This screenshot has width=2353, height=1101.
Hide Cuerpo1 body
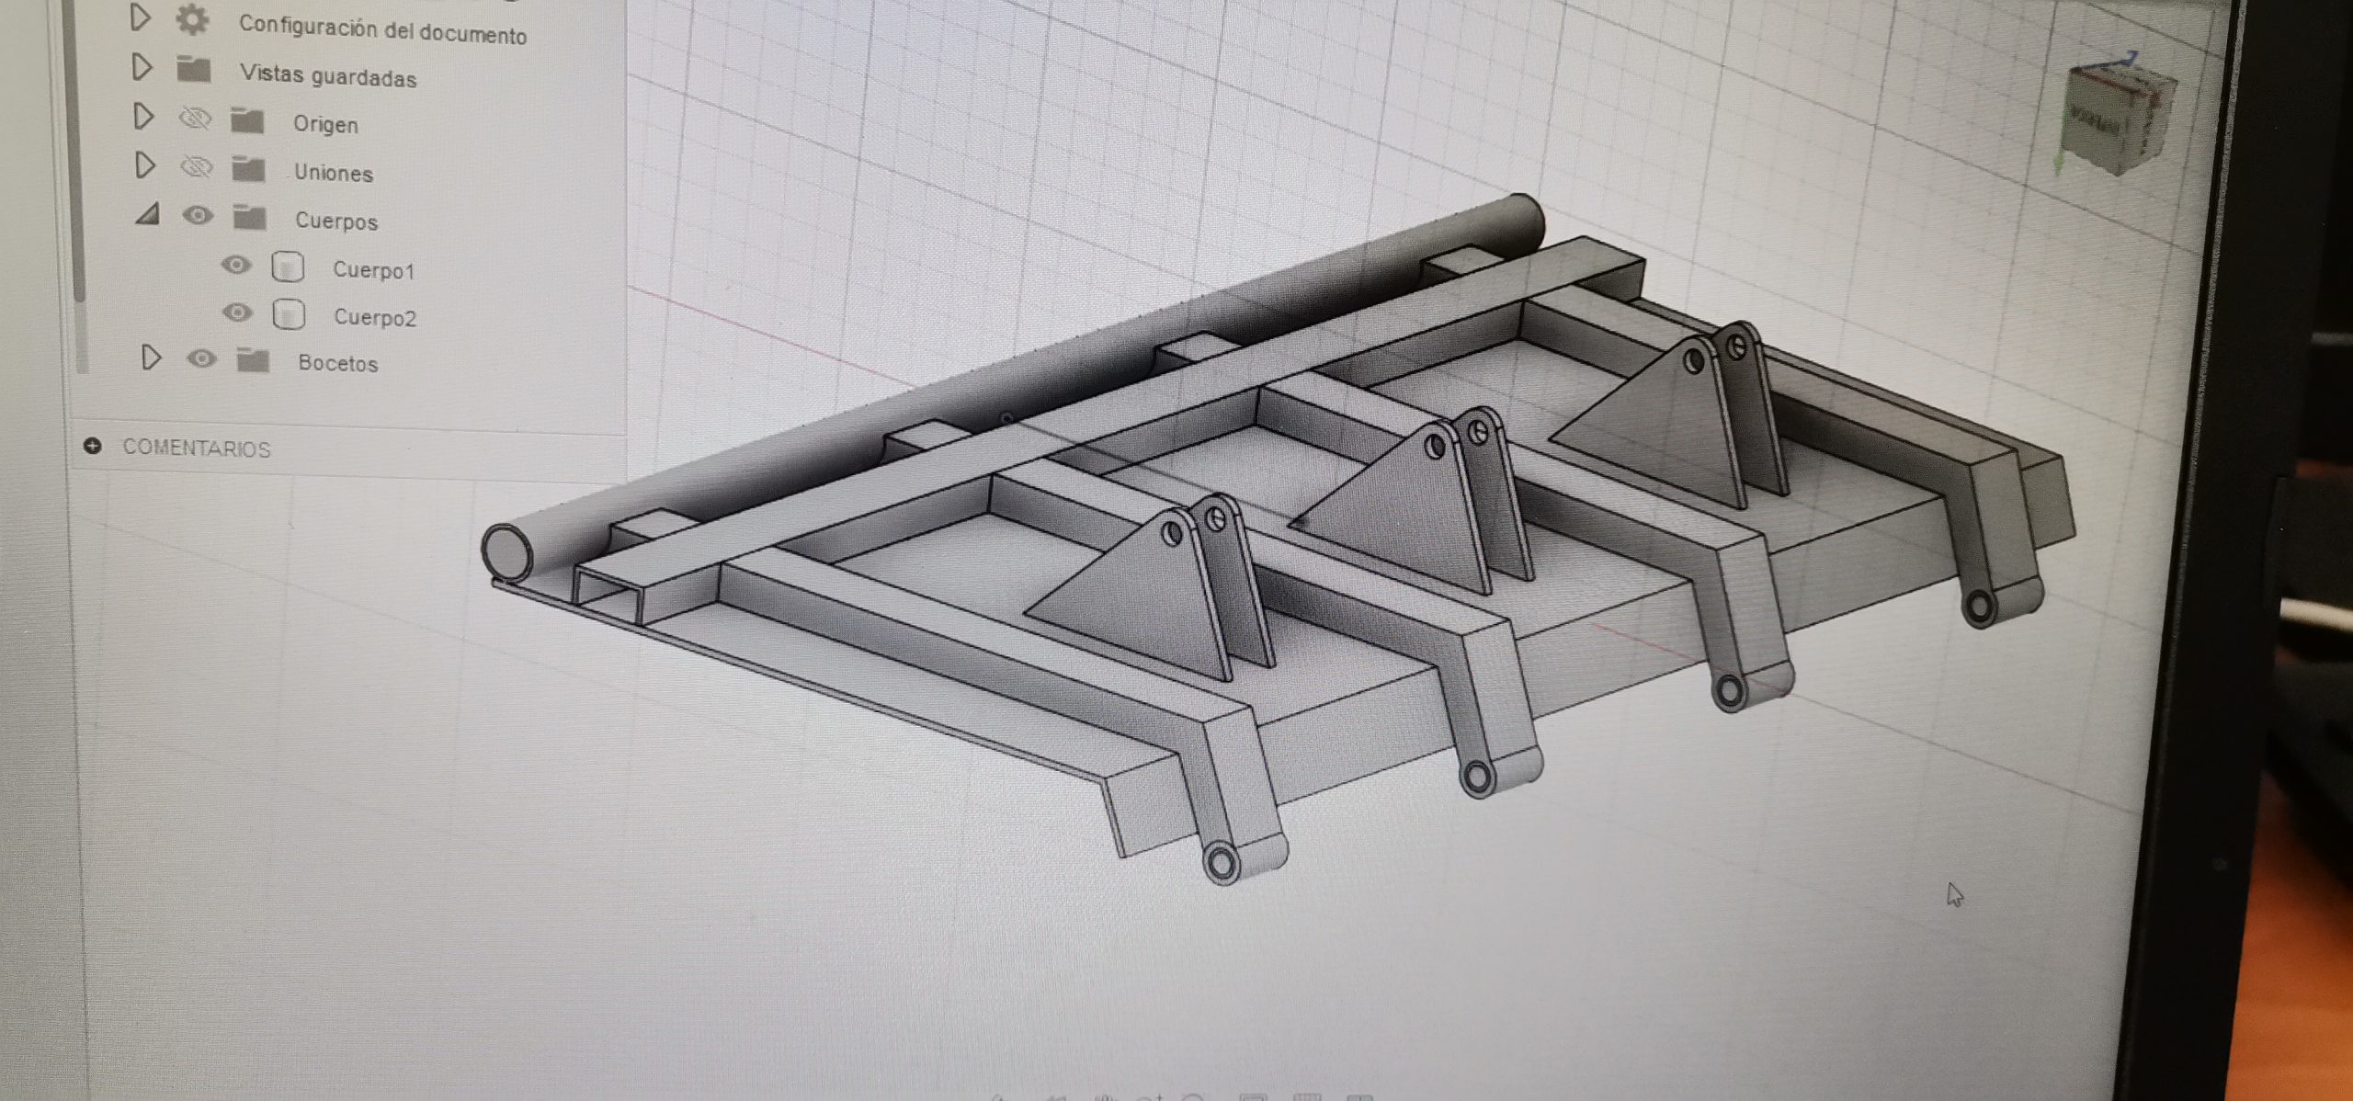[236, 265]
